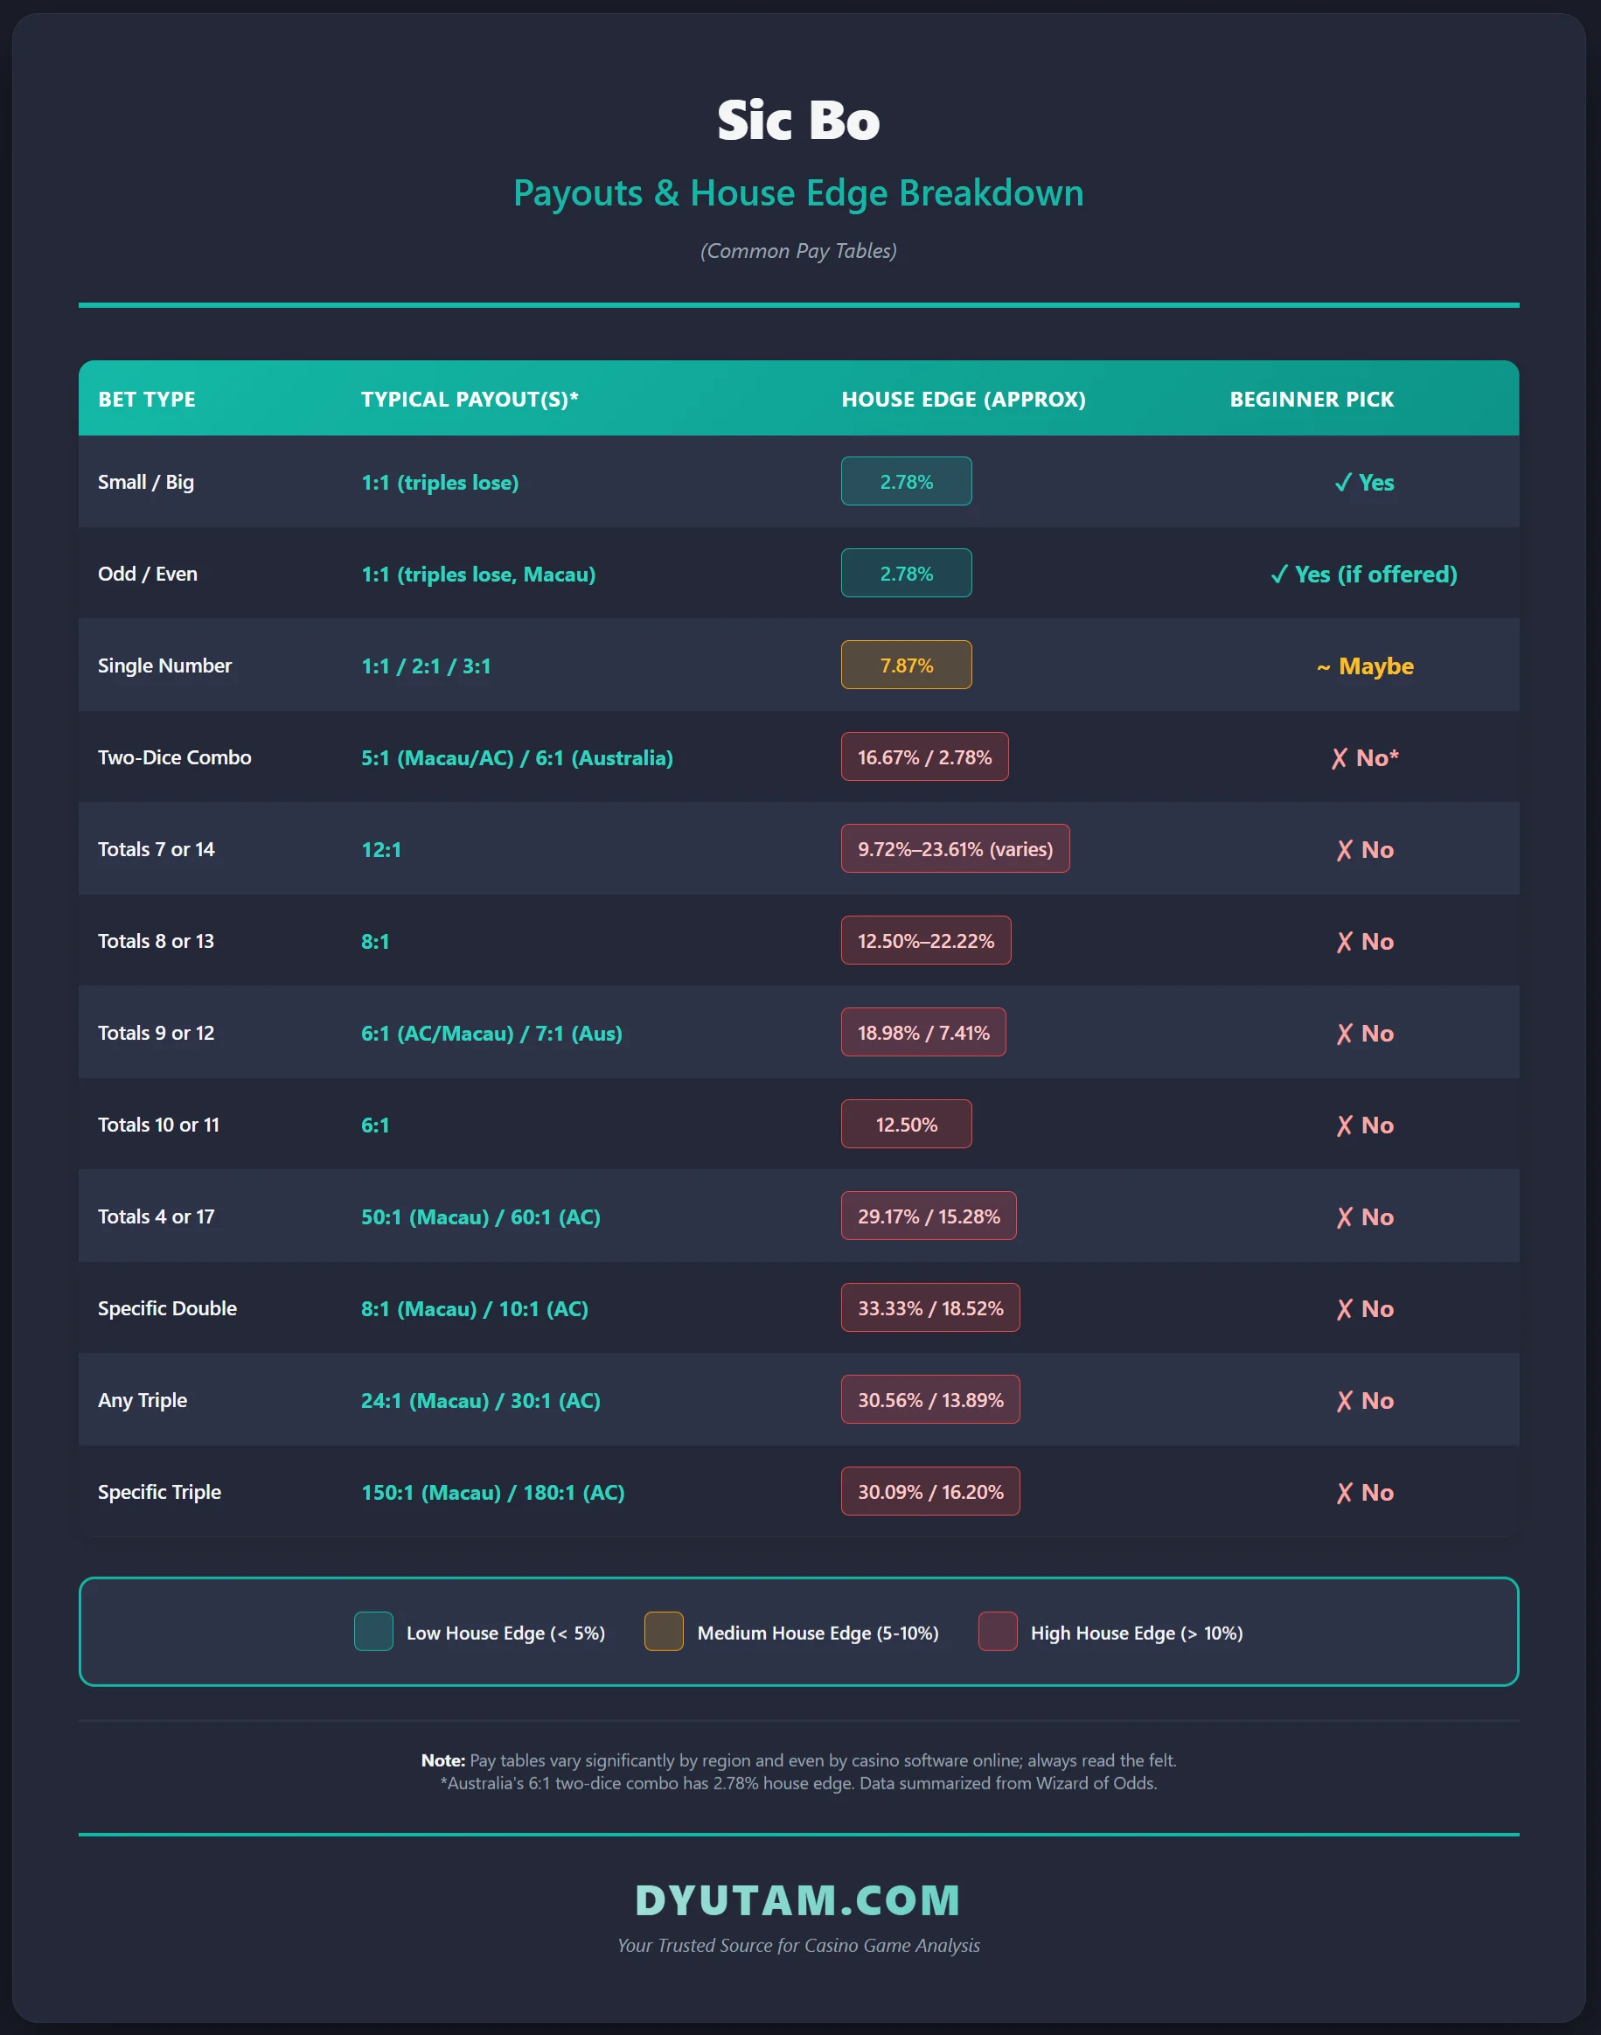This screenshot has height=2035, width=1601.
Task: Click the Specific Triple 'No' X mark
Action: [1344, 1493]
